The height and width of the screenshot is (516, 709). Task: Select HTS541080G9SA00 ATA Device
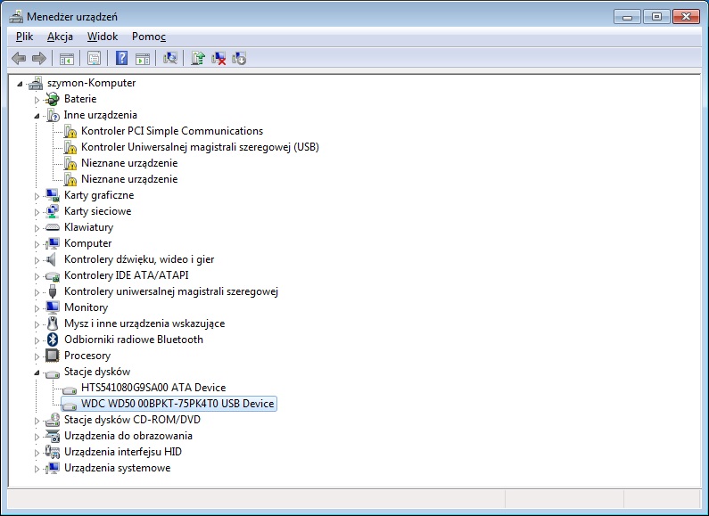[153, 388]
